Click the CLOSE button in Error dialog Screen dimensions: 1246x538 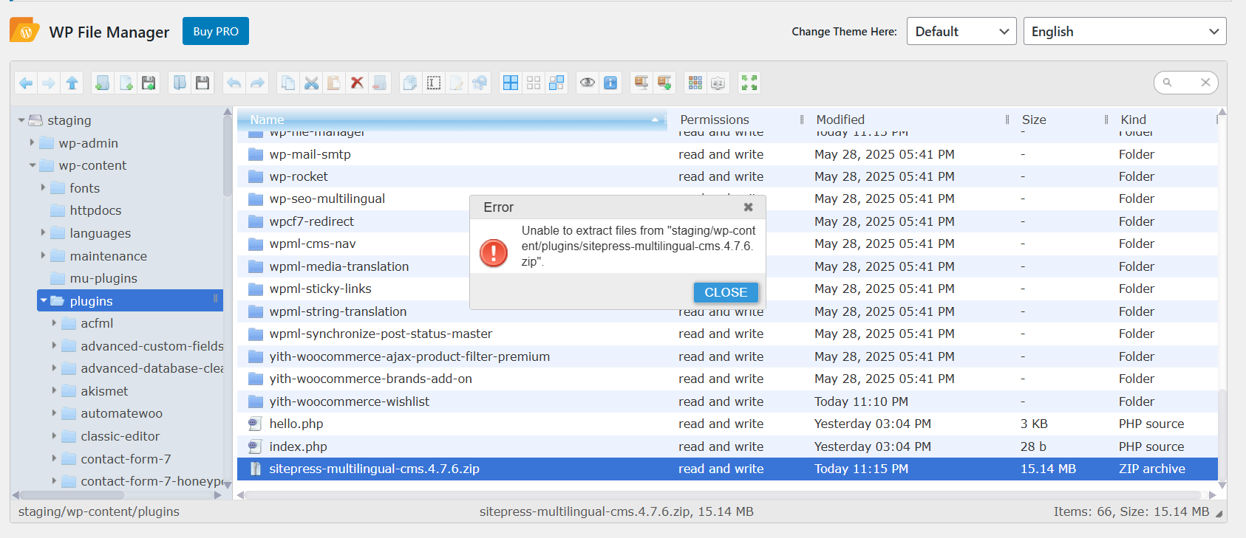click(726, 292)
